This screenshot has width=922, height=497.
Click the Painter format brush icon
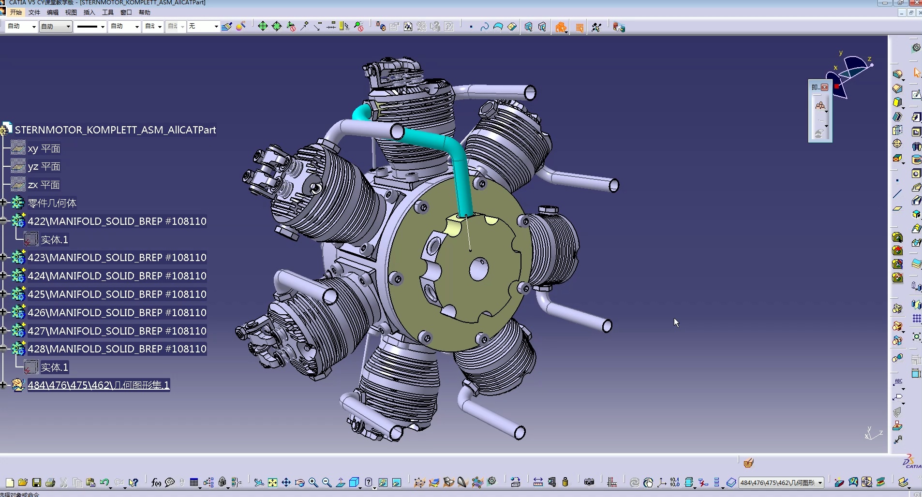click(x=226, y=27)
